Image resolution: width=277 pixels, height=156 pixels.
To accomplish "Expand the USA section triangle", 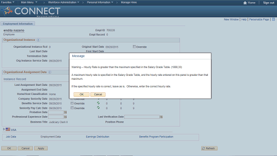I will click(4, 129).
